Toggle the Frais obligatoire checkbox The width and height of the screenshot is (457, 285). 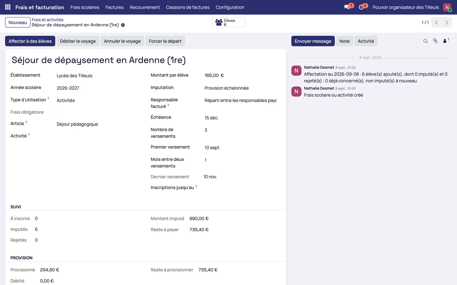coord(58,112)
